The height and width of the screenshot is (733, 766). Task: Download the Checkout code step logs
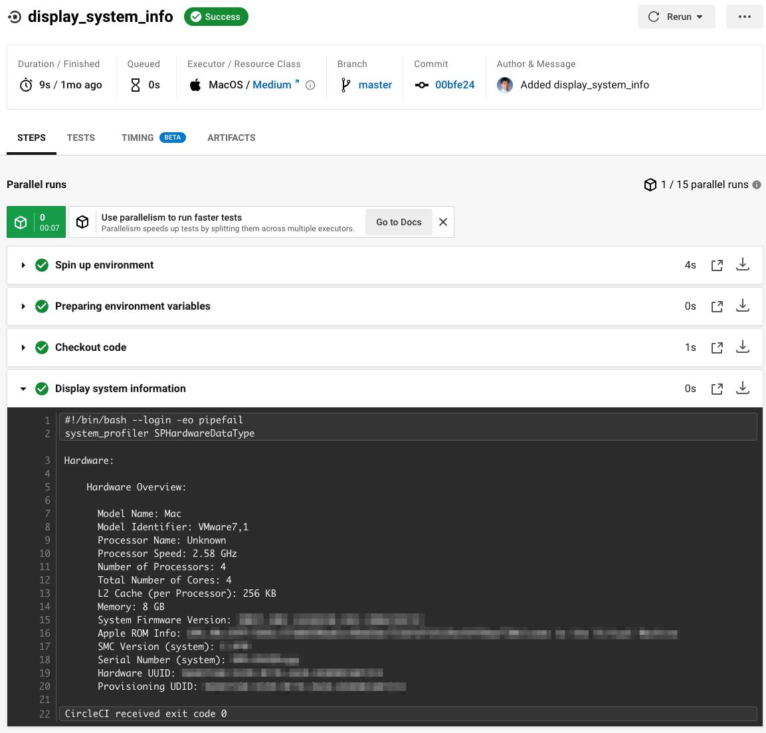(743, 347)
